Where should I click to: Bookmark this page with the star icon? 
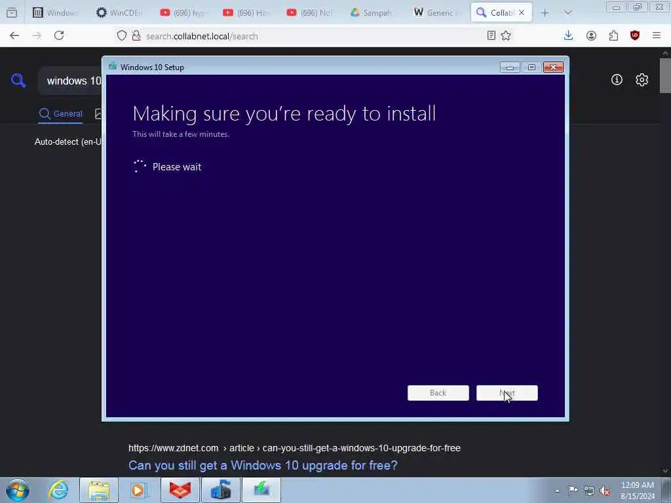tap(506, 35)
